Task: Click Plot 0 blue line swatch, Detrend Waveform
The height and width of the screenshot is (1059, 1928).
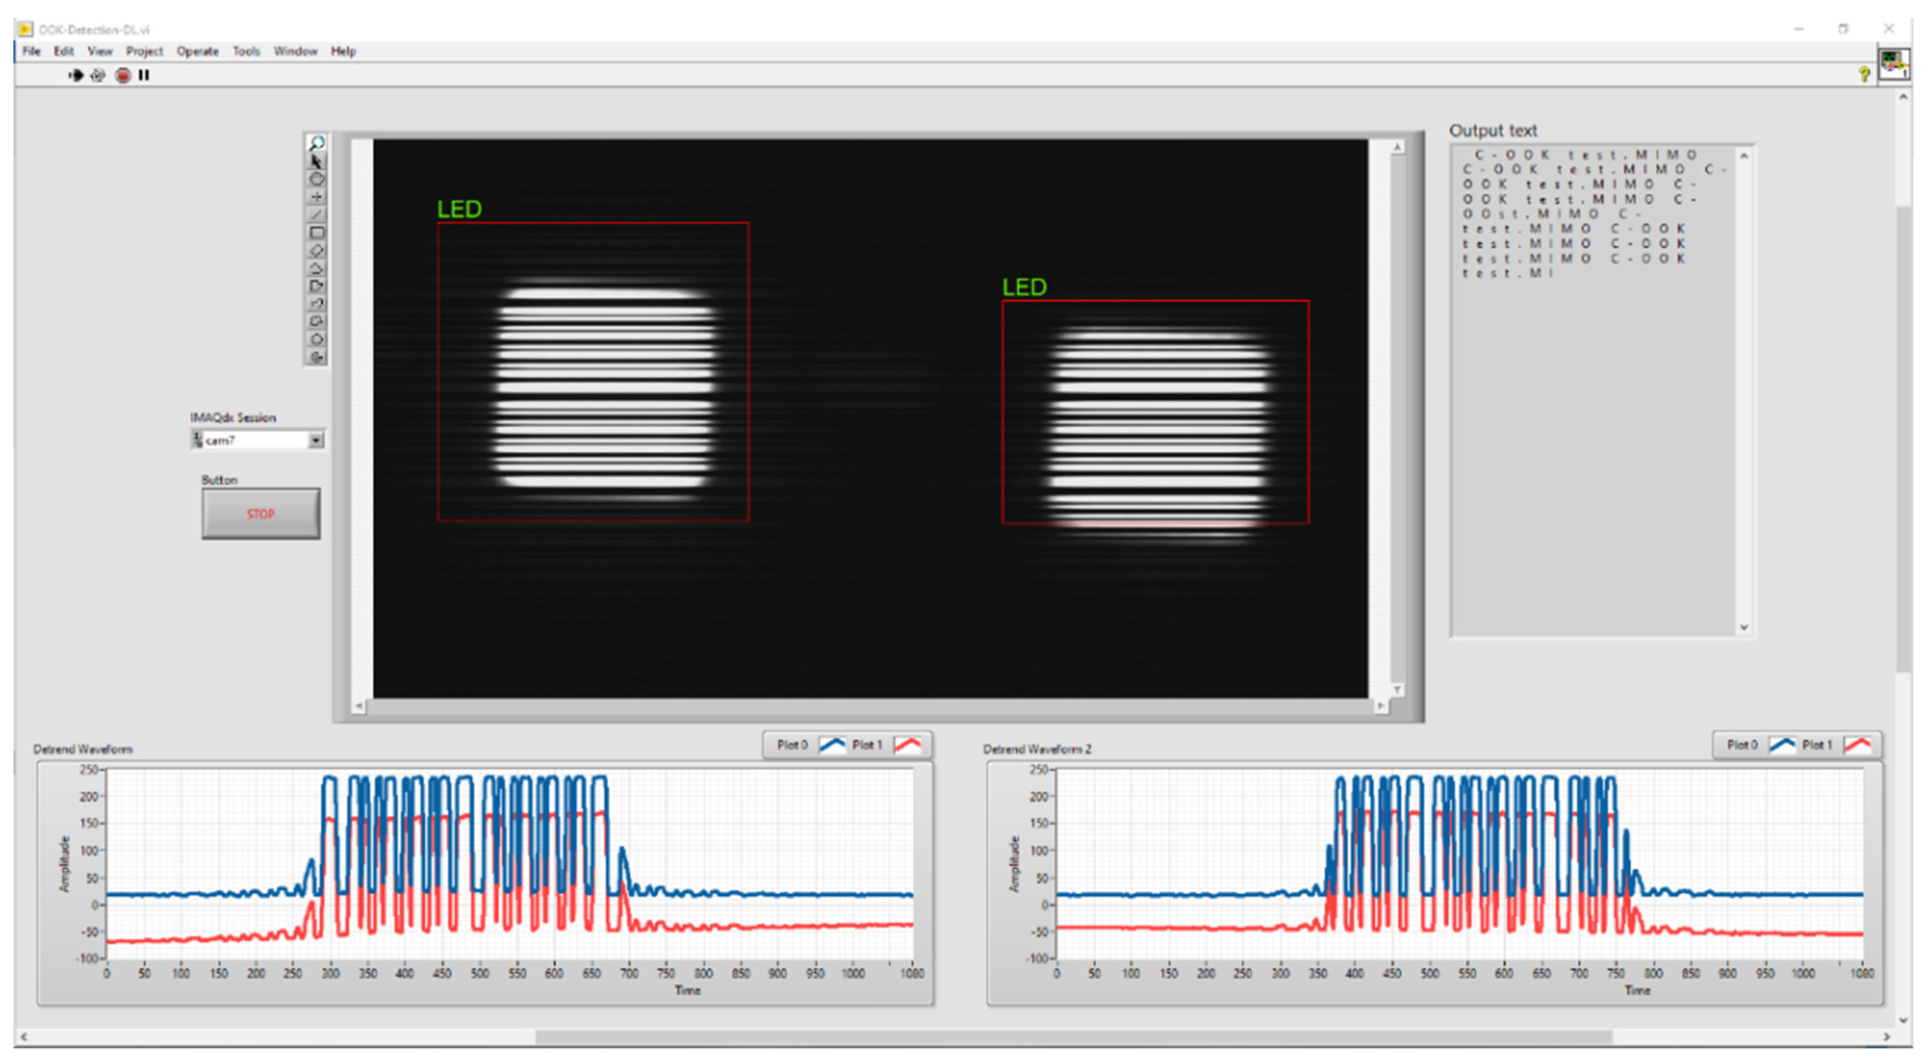Action: pos(832,746)
